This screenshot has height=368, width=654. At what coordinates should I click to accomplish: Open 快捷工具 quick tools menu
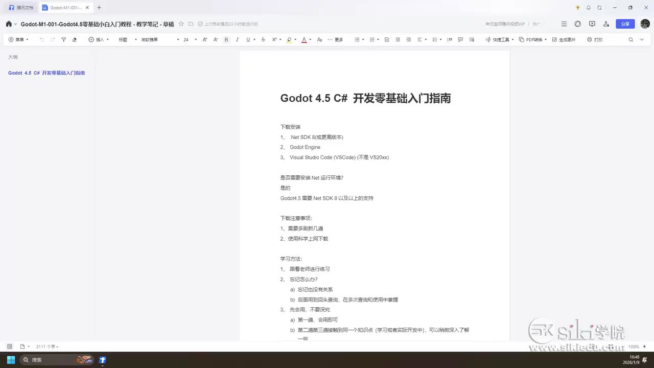point(499,39)
